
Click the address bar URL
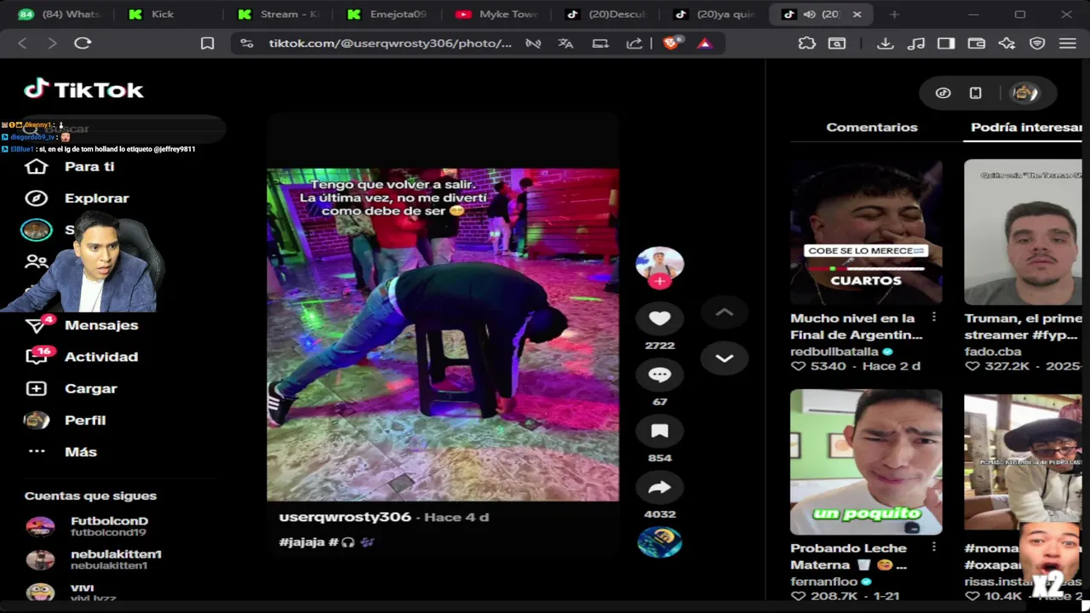[390, 43]
